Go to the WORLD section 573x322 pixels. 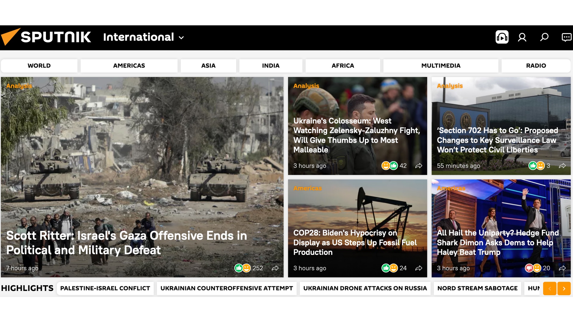(39, 66)
